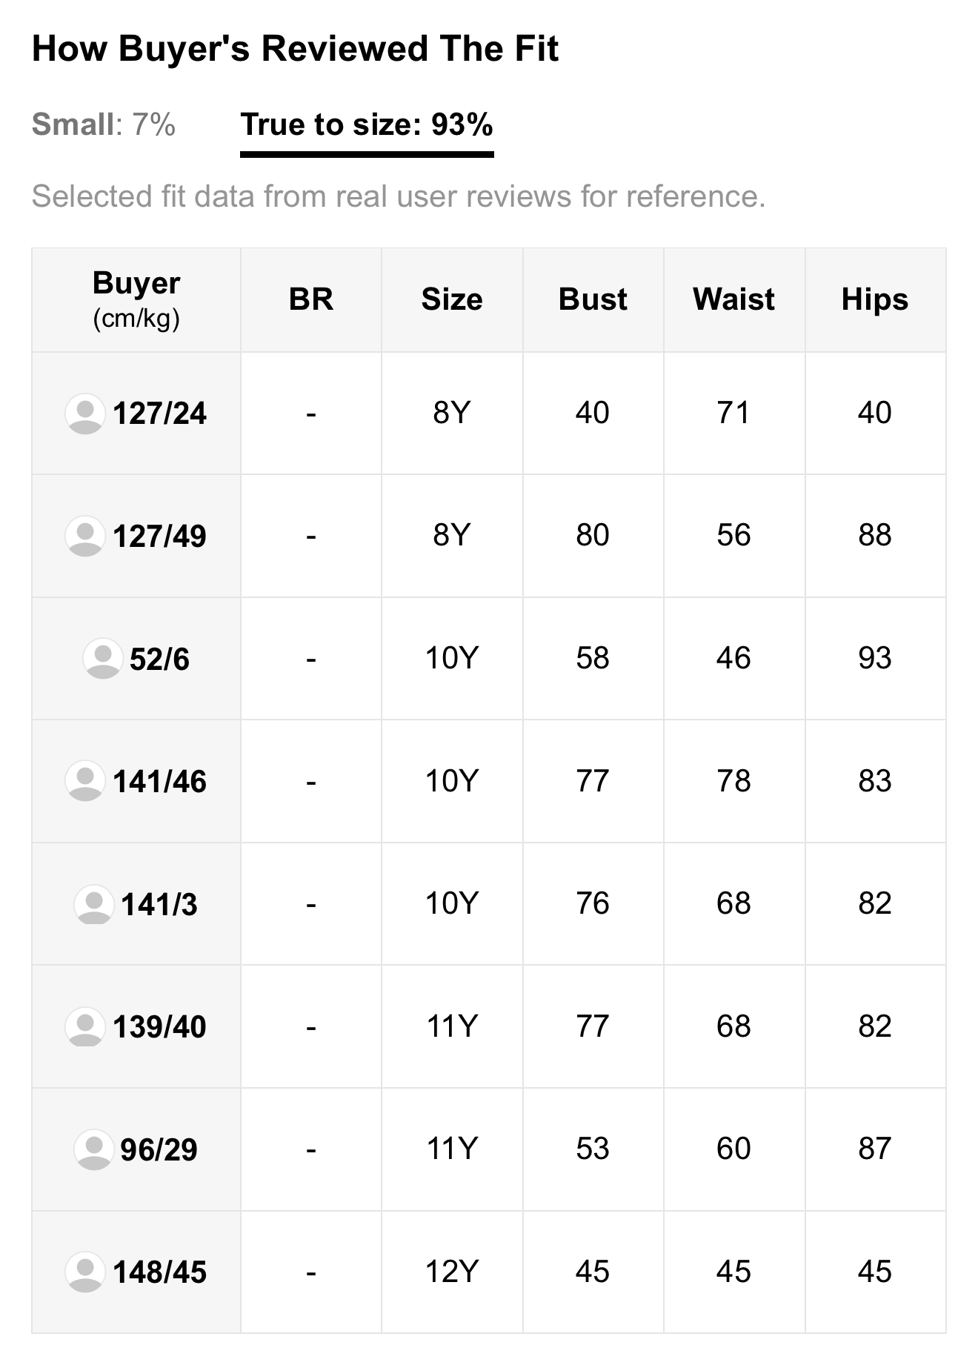Select the True to size: 93% tab
This screenshot has width=978, height=1348.
click(367, 124)
